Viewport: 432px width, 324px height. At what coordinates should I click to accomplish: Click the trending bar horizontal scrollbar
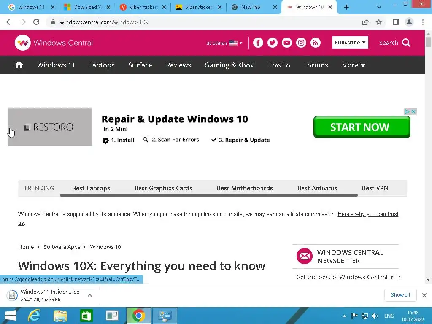pyautogui.click(x=208, y=195)
